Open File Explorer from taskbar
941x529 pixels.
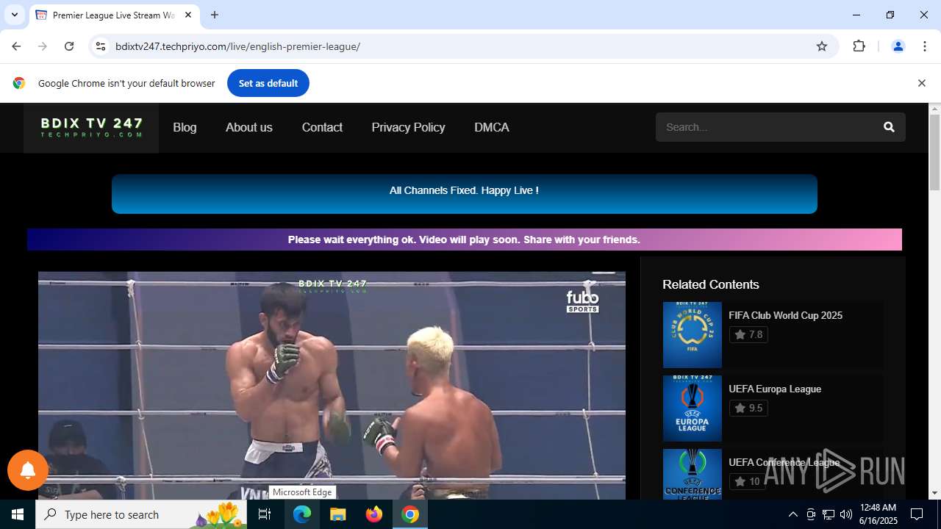click(x=337, y=514)
